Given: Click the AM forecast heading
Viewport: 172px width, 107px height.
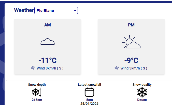Looking at the screenshot, I should point(48,25).
